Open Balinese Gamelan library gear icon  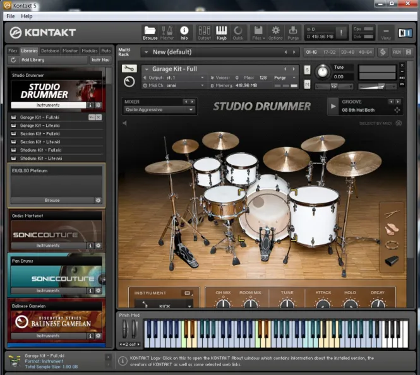(x=98, y=336)
